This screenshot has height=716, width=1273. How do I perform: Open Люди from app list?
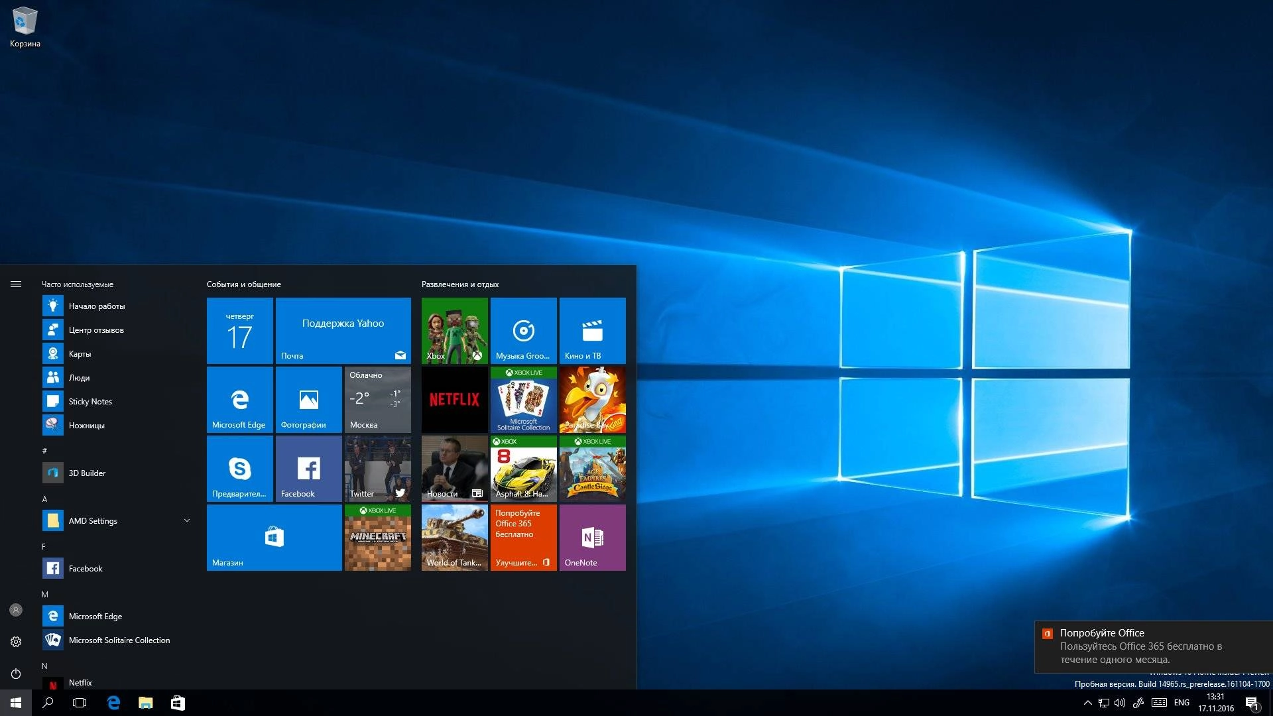[117, 378]
